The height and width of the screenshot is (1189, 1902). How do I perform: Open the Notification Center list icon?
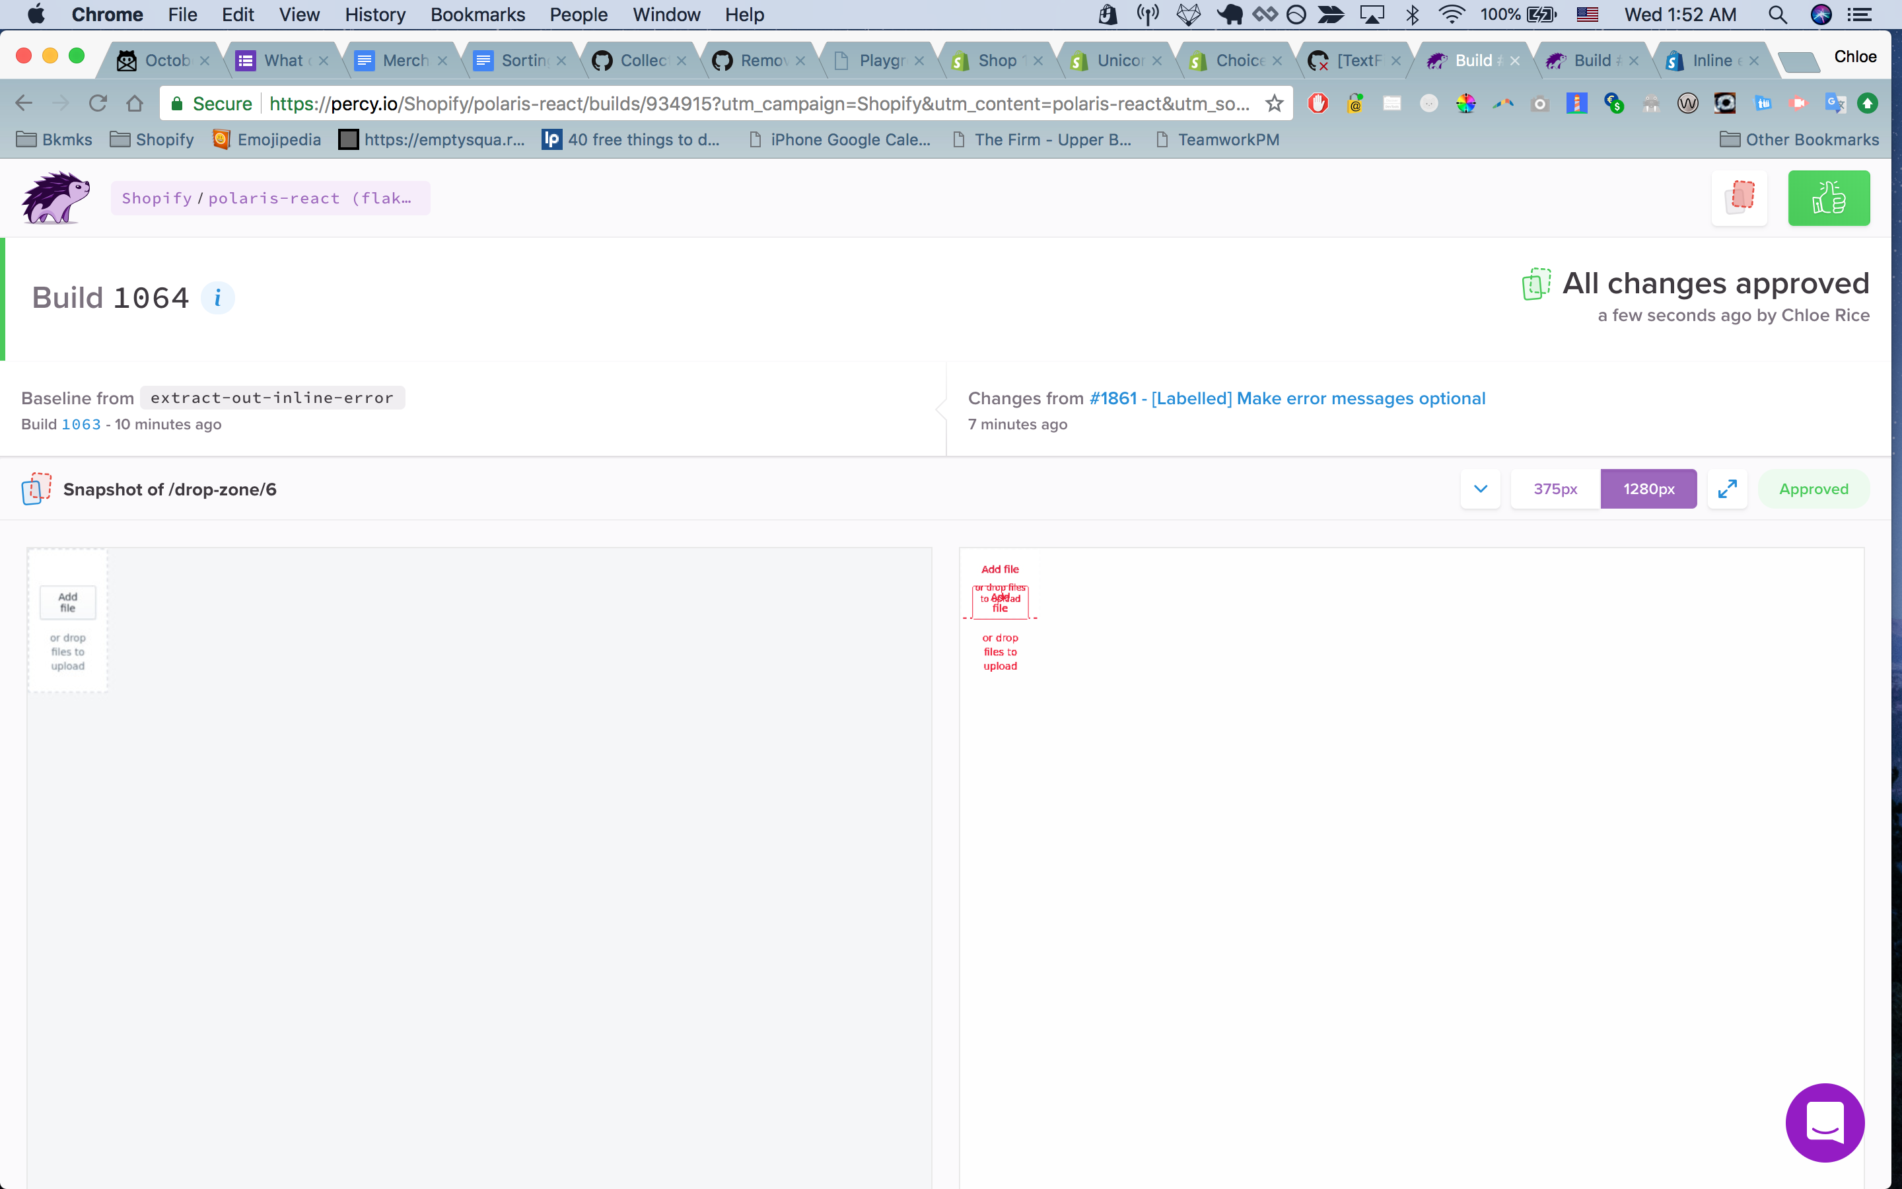point(1860,14)
